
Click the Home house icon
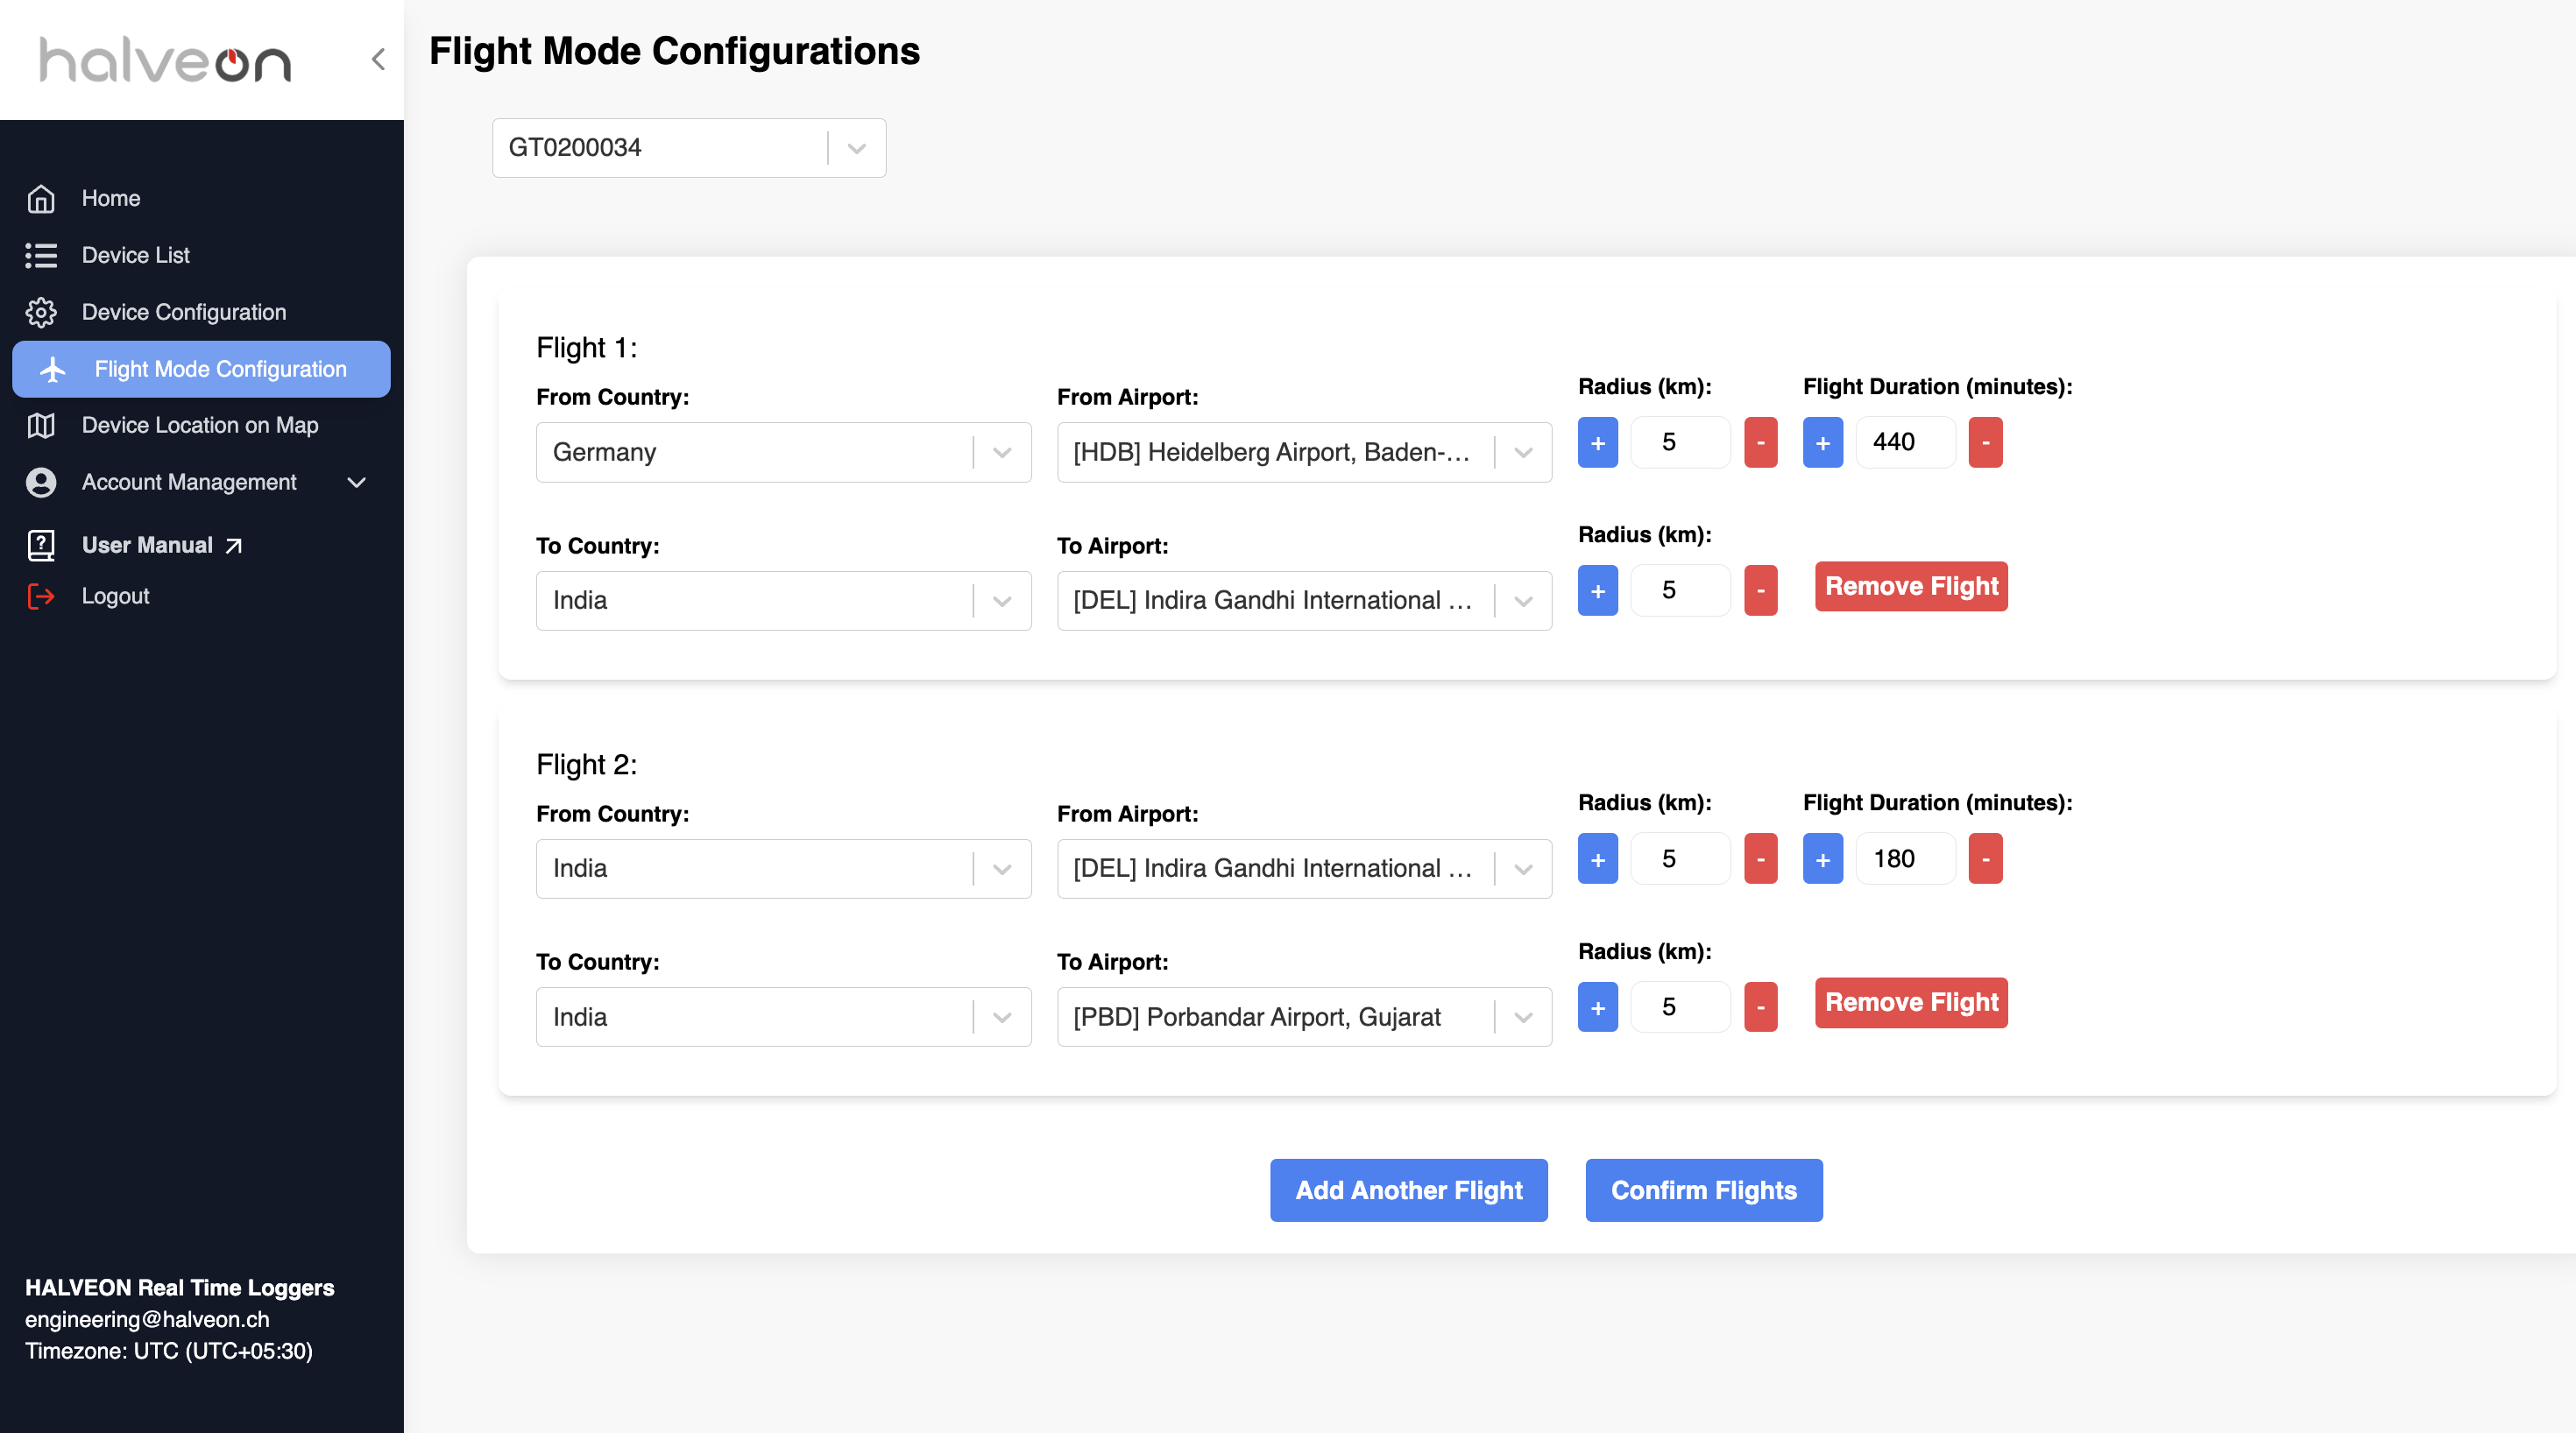click(41, 198)
